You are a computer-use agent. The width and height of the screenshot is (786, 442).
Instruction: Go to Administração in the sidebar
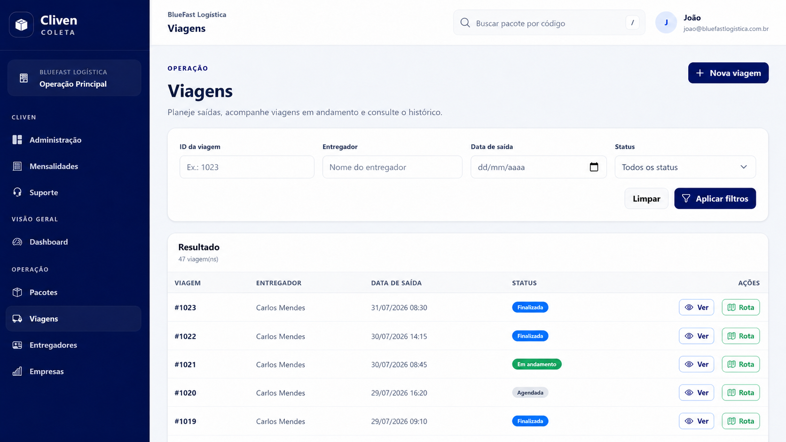point(73,140)
